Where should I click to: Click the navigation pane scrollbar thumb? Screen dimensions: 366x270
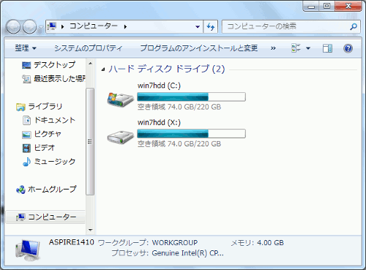click(x=90, y=141)
